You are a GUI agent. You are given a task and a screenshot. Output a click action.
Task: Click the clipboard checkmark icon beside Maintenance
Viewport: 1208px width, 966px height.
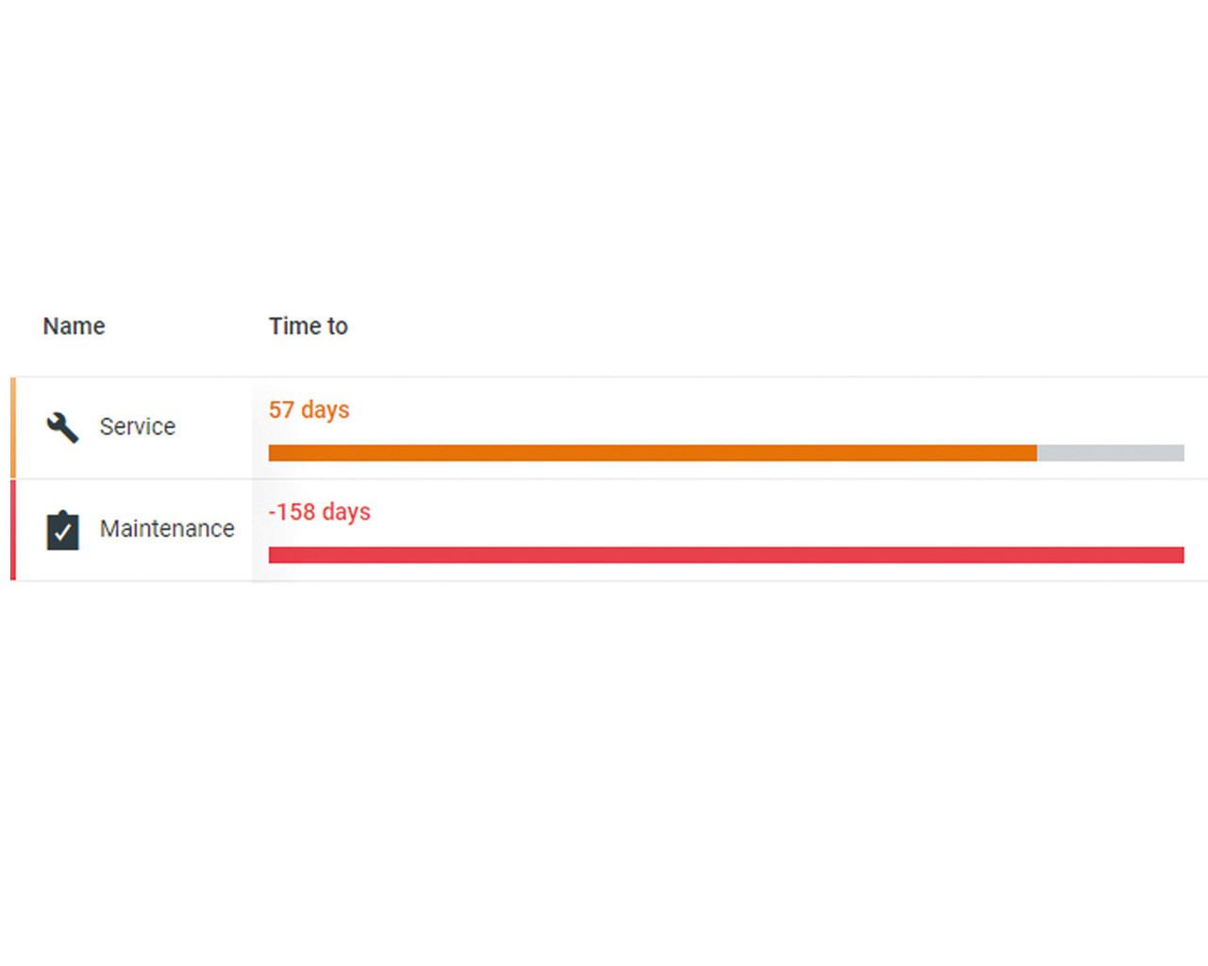62,530
